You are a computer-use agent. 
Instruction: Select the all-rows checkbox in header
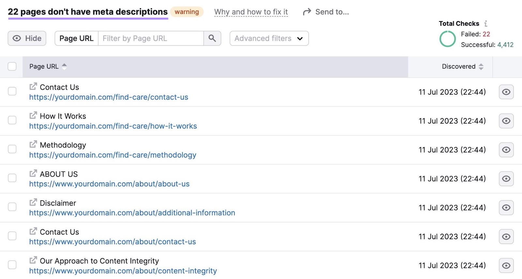point(12,67)
